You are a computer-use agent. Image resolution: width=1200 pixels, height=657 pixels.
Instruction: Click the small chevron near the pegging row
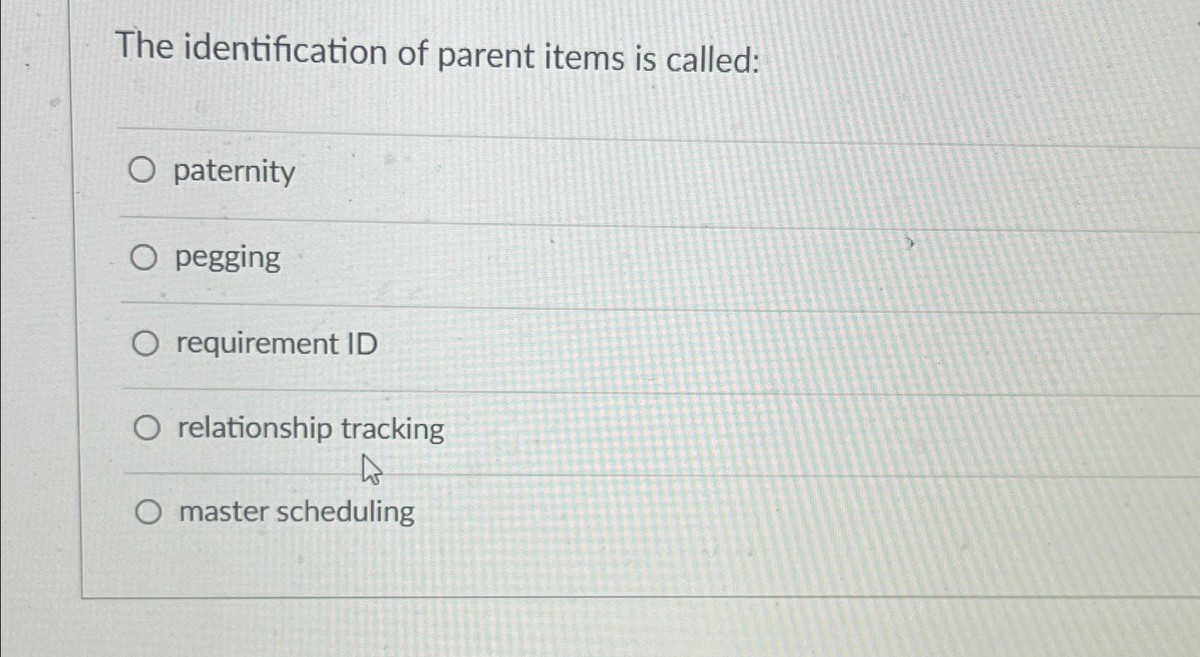point(911,243)
